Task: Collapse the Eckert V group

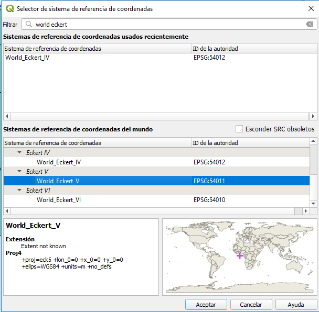Action: [x=19, y=172]
